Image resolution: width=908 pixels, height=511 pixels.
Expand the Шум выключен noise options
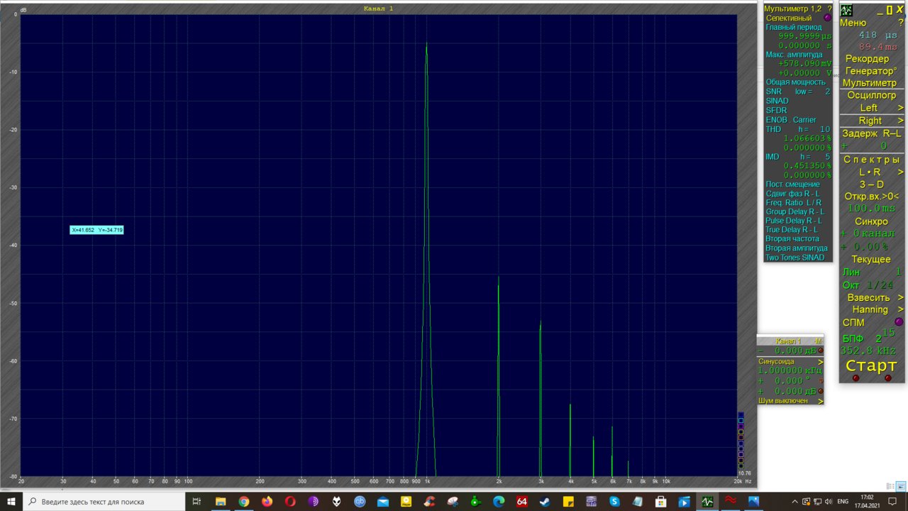point(821,401)
